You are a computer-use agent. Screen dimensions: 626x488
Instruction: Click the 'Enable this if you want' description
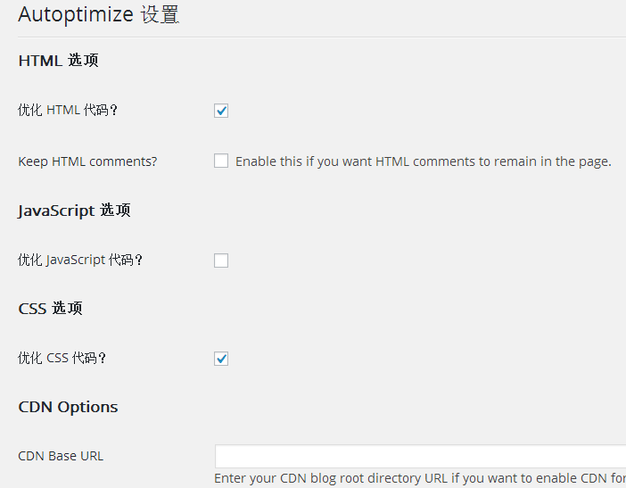(424, 161)
